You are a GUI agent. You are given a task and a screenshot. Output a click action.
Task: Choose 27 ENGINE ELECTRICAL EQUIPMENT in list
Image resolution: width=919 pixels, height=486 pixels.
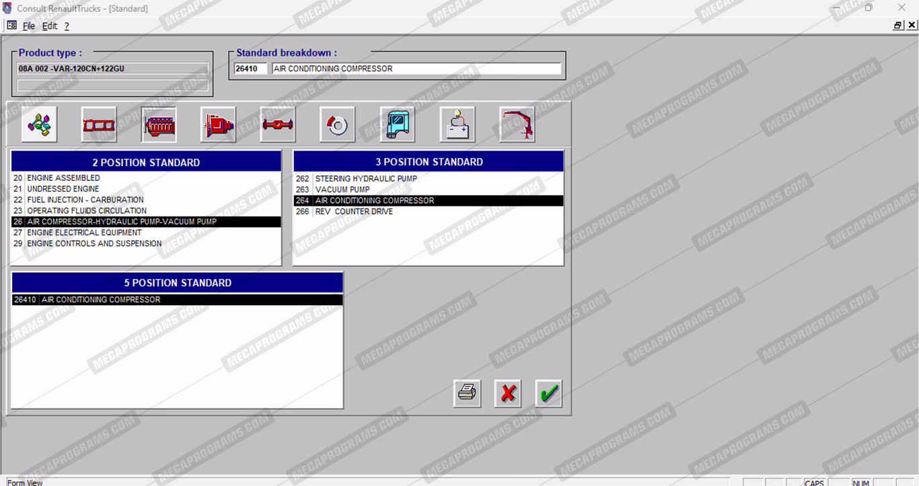click(84, 233)
